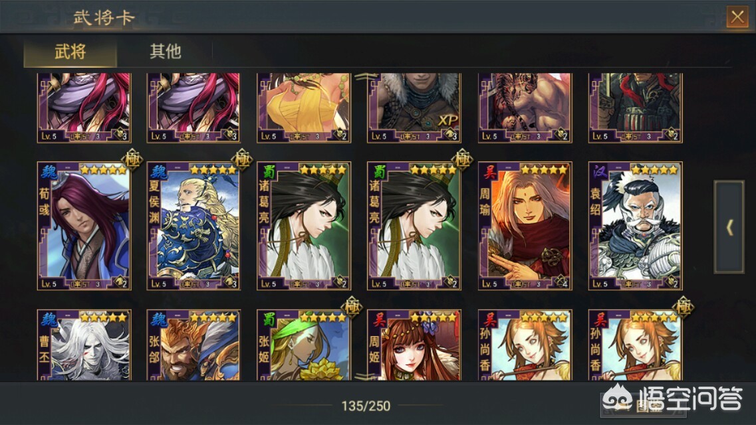Viewport: 756px width, 425px height.
Task: Open the 其他 tab
Action: (x=165, y=51)
